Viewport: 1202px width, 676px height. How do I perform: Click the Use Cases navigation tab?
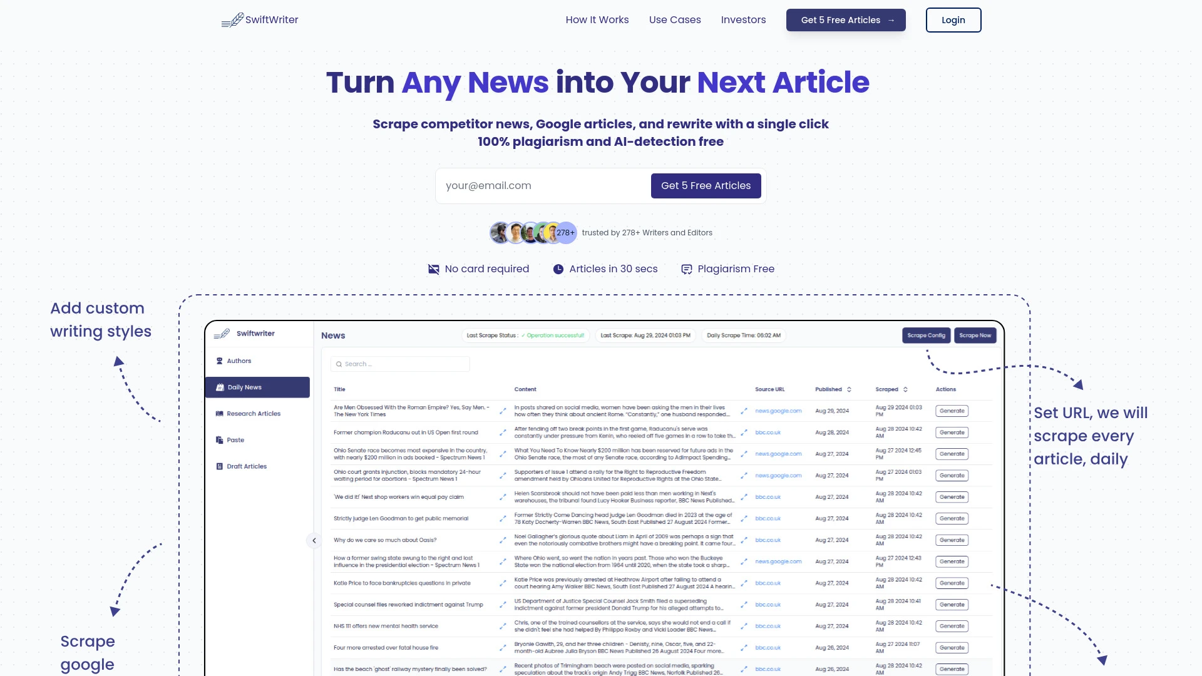pyautogui.click(x=674, y=20)
